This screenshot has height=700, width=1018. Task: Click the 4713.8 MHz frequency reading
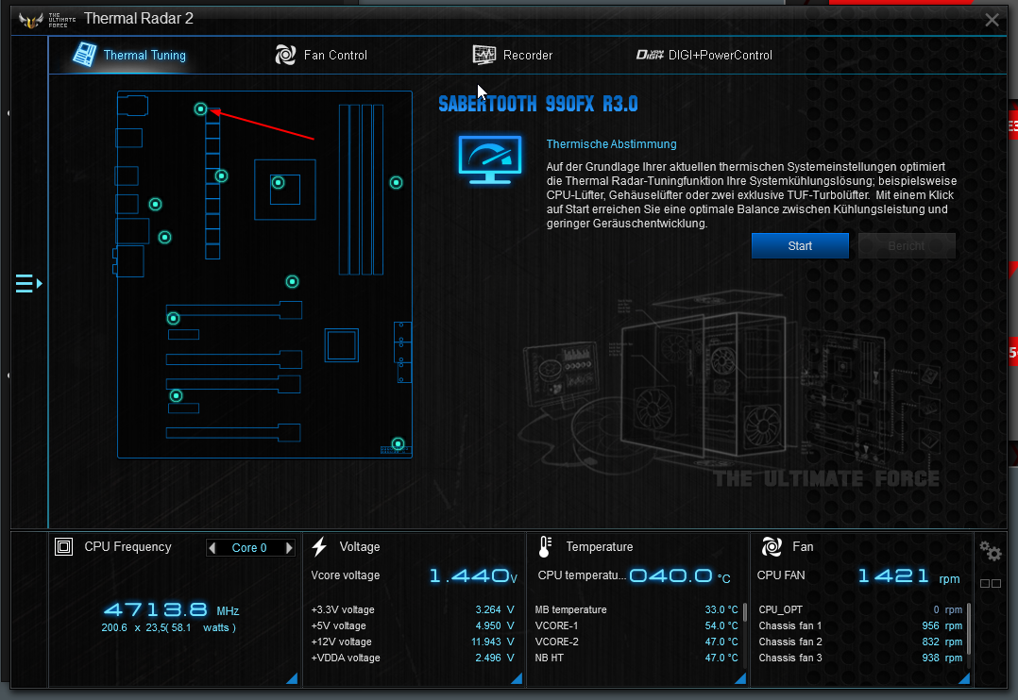[172, 610]
